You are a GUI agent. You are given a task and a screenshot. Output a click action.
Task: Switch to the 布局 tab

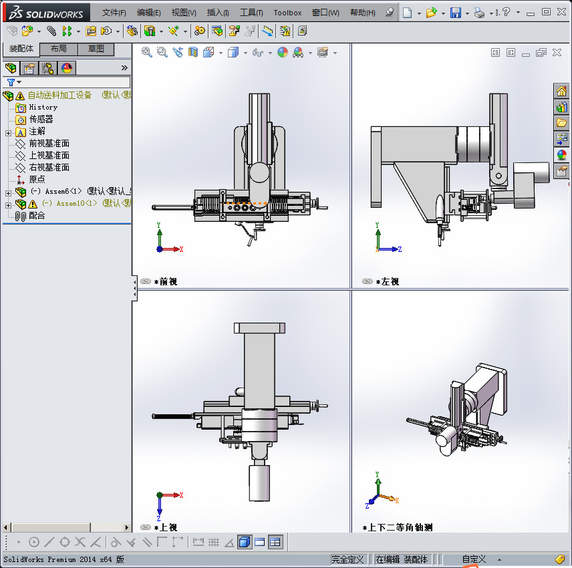tap(59, 49)
